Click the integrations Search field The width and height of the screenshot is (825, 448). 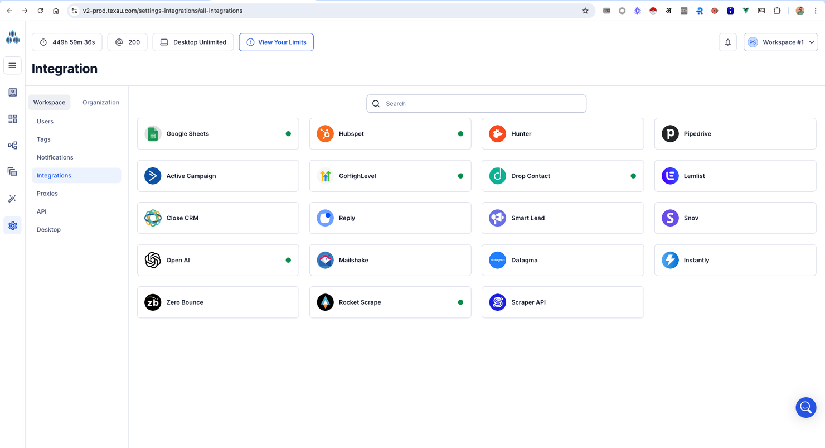click(x=477, y=104)
